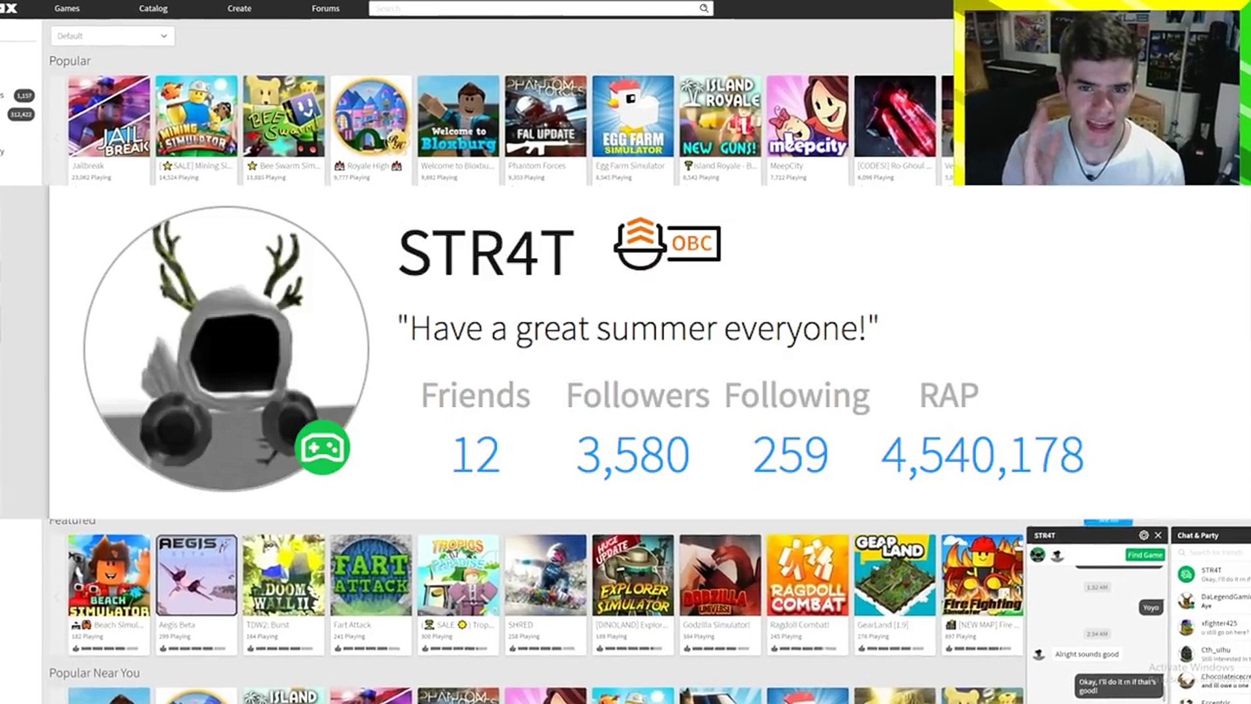The width and height of the screenshot is (1251, 704).
Task: Click the 4,540,178 RAP value
Action: click(982, 455)
